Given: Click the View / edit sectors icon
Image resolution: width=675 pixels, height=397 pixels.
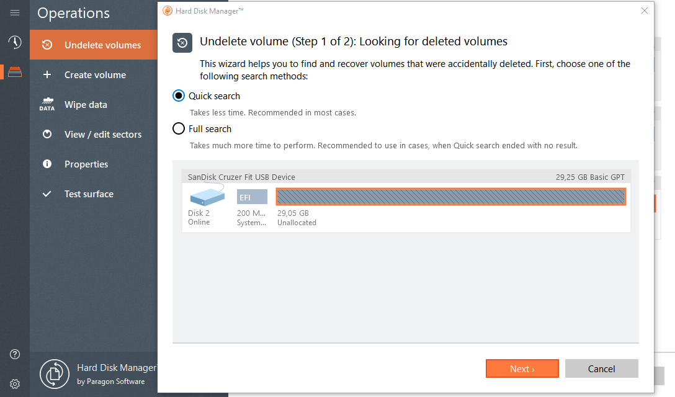Looking at the screenshot, I should [x=47, y=134].
